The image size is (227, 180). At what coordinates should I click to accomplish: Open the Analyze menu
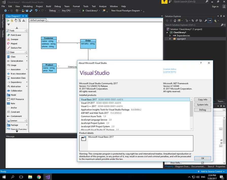(x=103, y=6)
